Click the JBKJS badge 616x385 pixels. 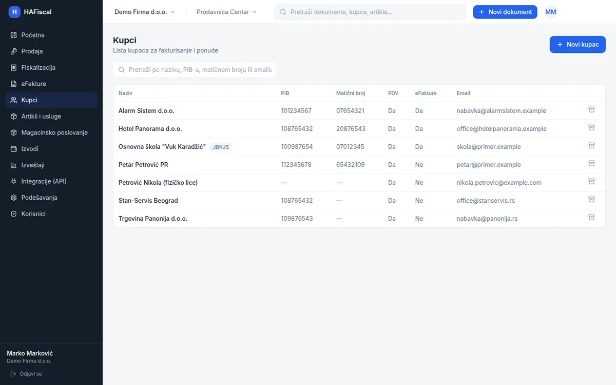[x=221, y=147]
